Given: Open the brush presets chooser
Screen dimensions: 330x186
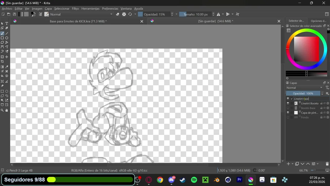Looking at the screenshot, I should tap(47, 14).
